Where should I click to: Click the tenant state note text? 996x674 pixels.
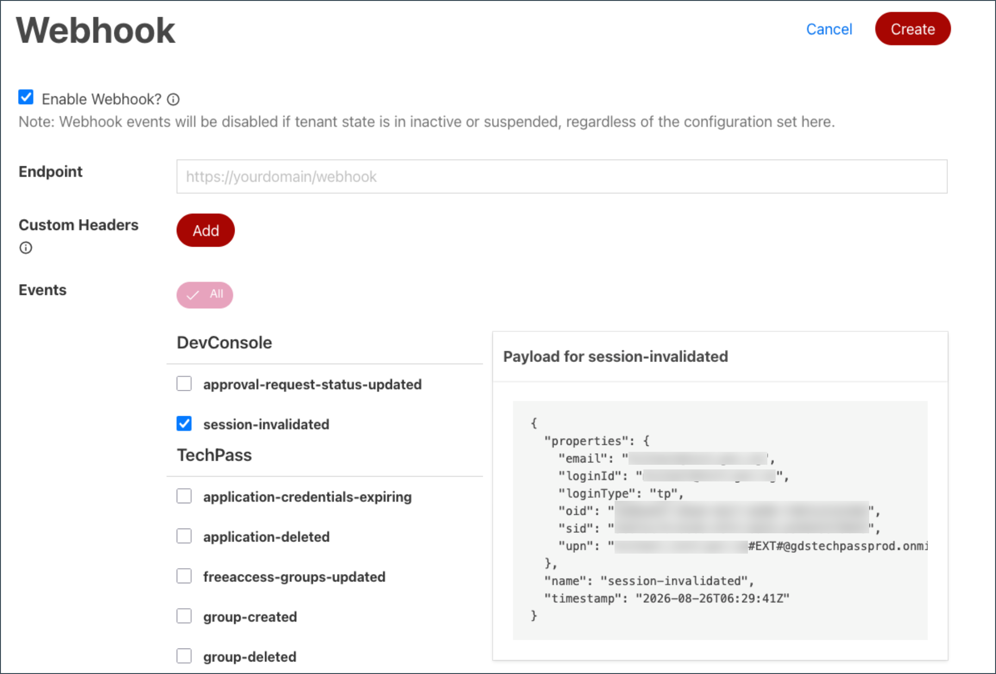(427, 122)
